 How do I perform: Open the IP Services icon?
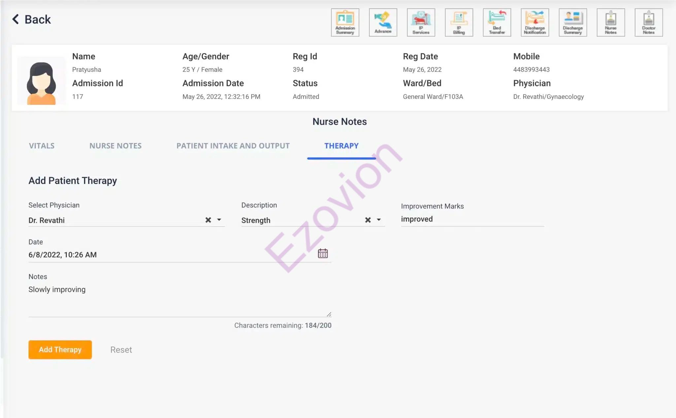pos(421,22)
